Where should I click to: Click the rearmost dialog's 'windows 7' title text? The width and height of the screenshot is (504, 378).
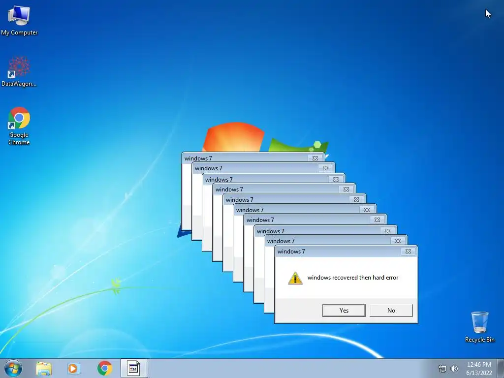(x=198, y=158)
